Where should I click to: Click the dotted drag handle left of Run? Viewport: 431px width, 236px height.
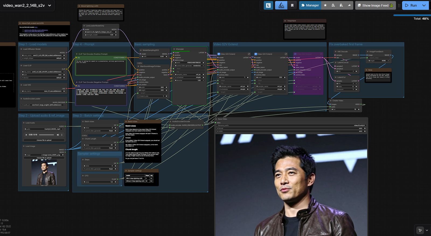tap(399, 5)
